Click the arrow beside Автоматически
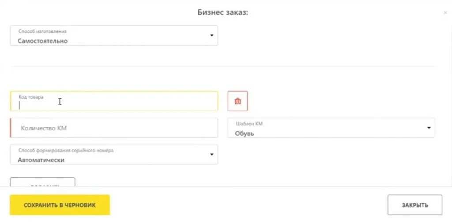The width and height of the screenshot is (452, 224). tap(212, 154)
